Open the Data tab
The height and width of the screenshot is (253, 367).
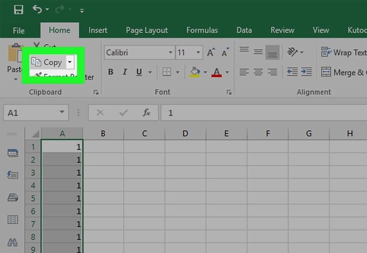[244, 30]
